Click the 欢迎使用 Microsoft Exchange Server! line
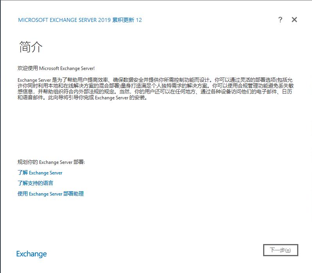Image resolution: width=312 pixels, height=273 pixels. [56, 68]
